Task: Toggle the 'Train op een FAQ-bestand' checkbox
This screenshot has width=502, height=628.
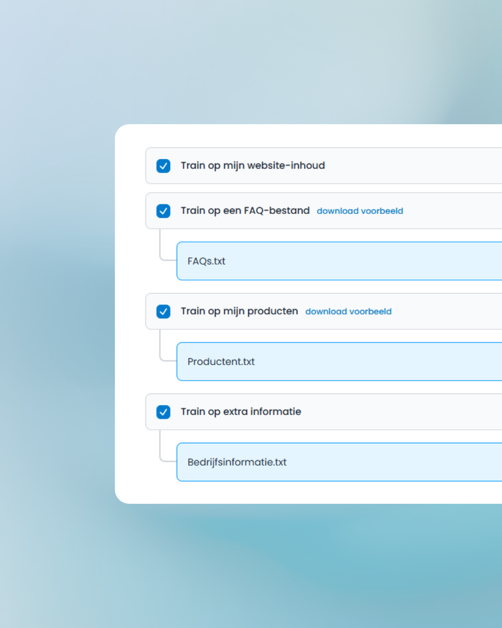Action: [163, 211]
